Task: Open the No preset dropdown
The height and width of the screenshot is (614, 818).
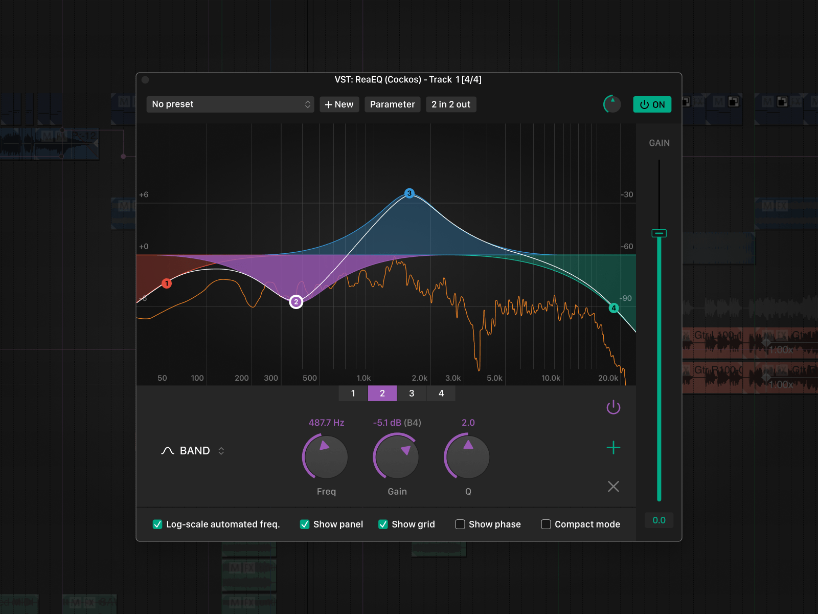Action: [x=230, y=104]
